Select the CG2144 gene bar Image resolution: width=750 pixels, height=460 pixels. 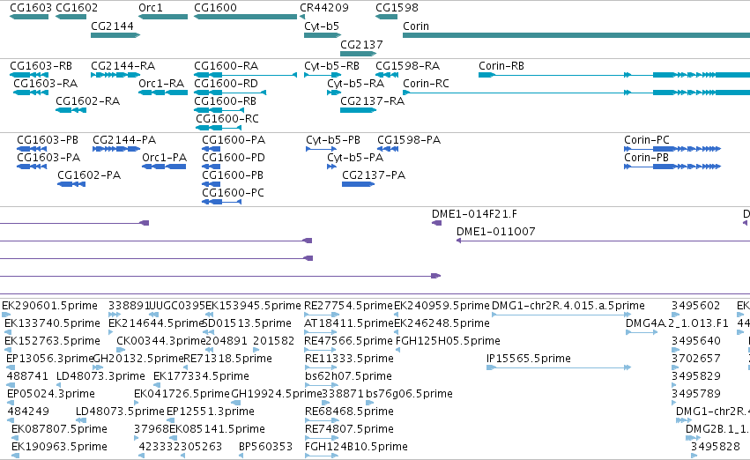click(115, 35)
